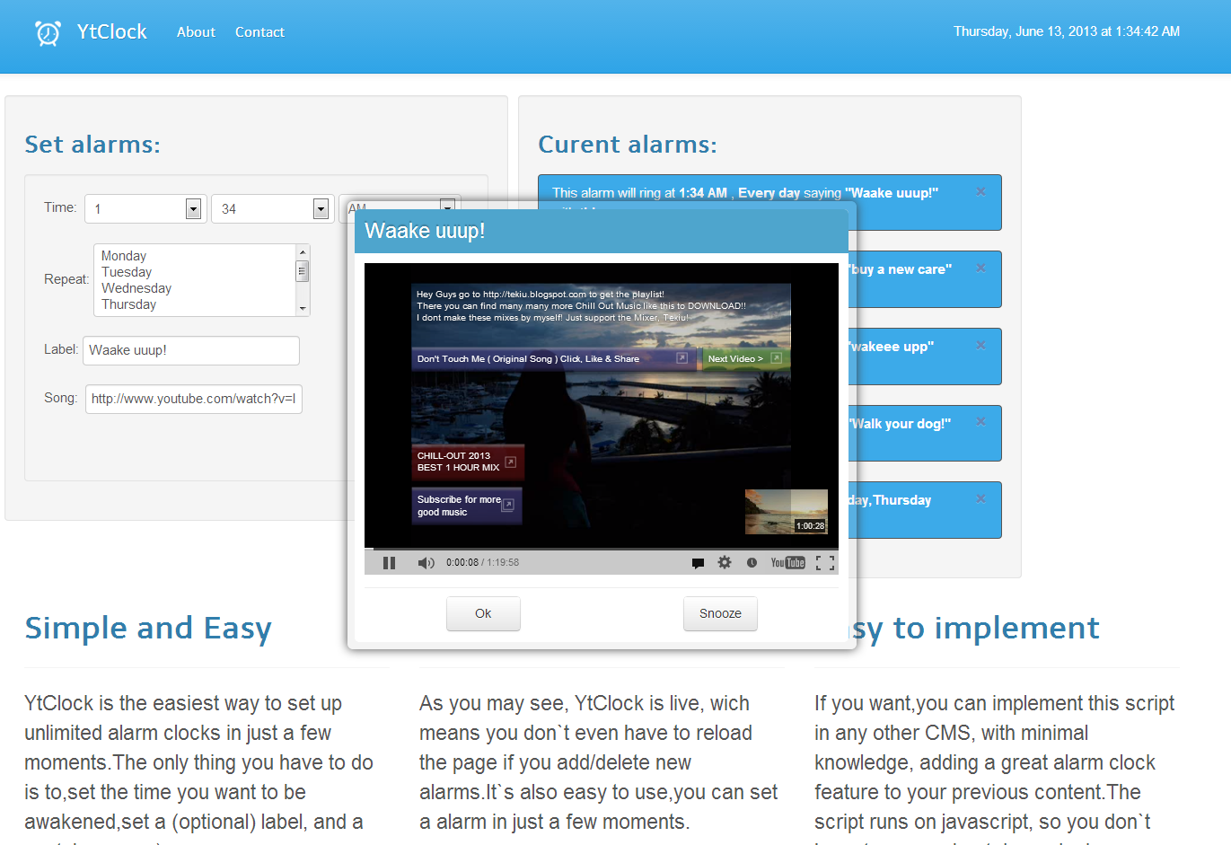Enter fullscreen video mode
Screen dimensions: 1231x845
coord(825,562)
